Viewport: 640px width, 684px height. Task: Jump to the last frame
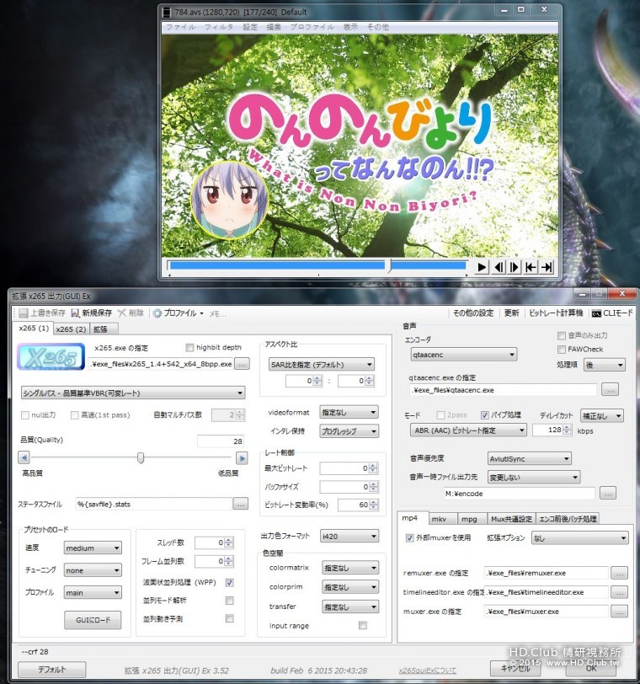coord(547,267)
